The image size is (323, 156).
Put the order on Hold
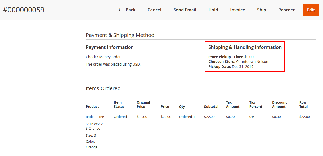(x=213, y=10)
